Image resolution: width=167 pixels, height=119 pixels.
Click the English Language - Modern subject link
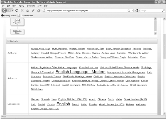click(80, 72)
